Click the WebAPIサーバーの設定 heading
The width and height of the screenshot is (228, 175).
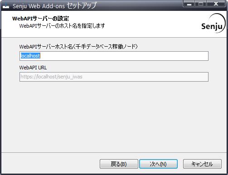(41, 19)
